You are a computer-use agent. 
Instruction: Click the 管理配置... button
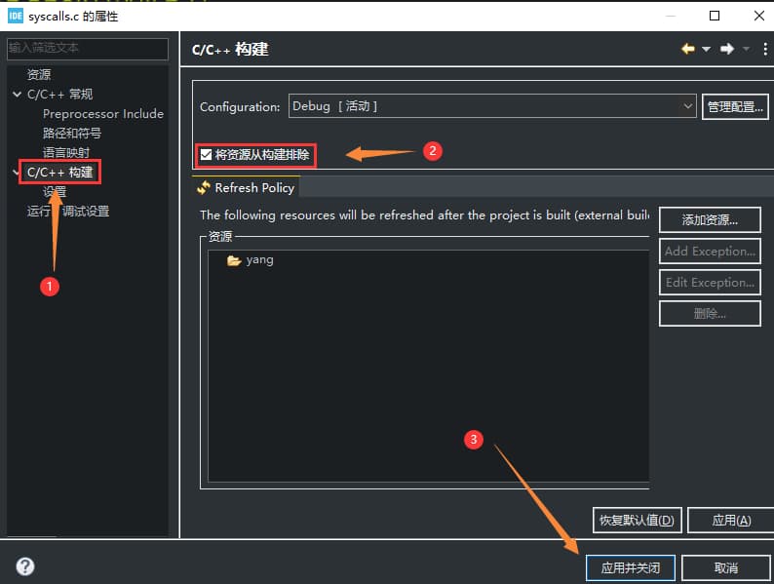pyautogui.click(x=735, y=106)
